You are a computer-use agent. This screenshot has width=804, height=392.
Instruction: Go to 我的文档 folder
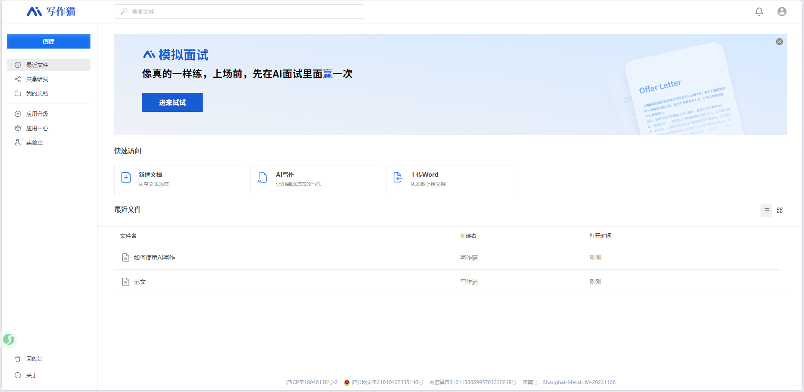37,93
